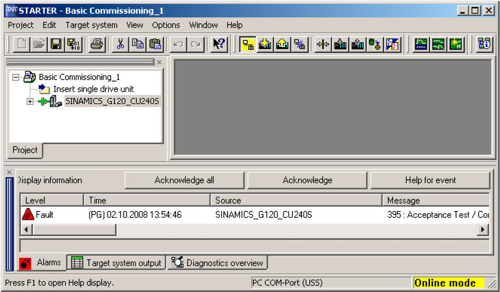The height and width of the screenshot is (292, 500).
Task: Click the 395 : Acceptance Test message
Action: pyautogui.click(x=438, y=215)
